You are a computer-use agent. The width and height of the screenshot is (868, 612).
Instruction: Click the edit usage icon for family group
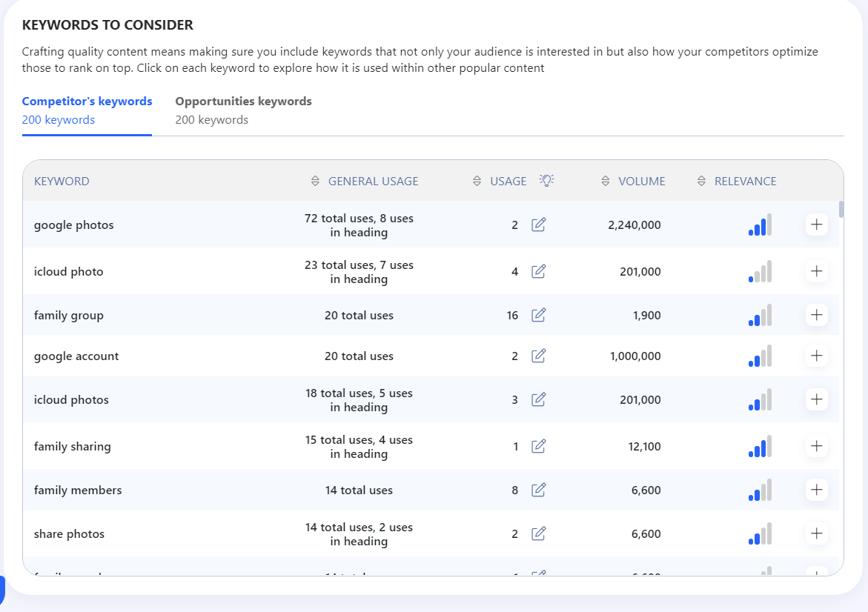pos(539,314)
